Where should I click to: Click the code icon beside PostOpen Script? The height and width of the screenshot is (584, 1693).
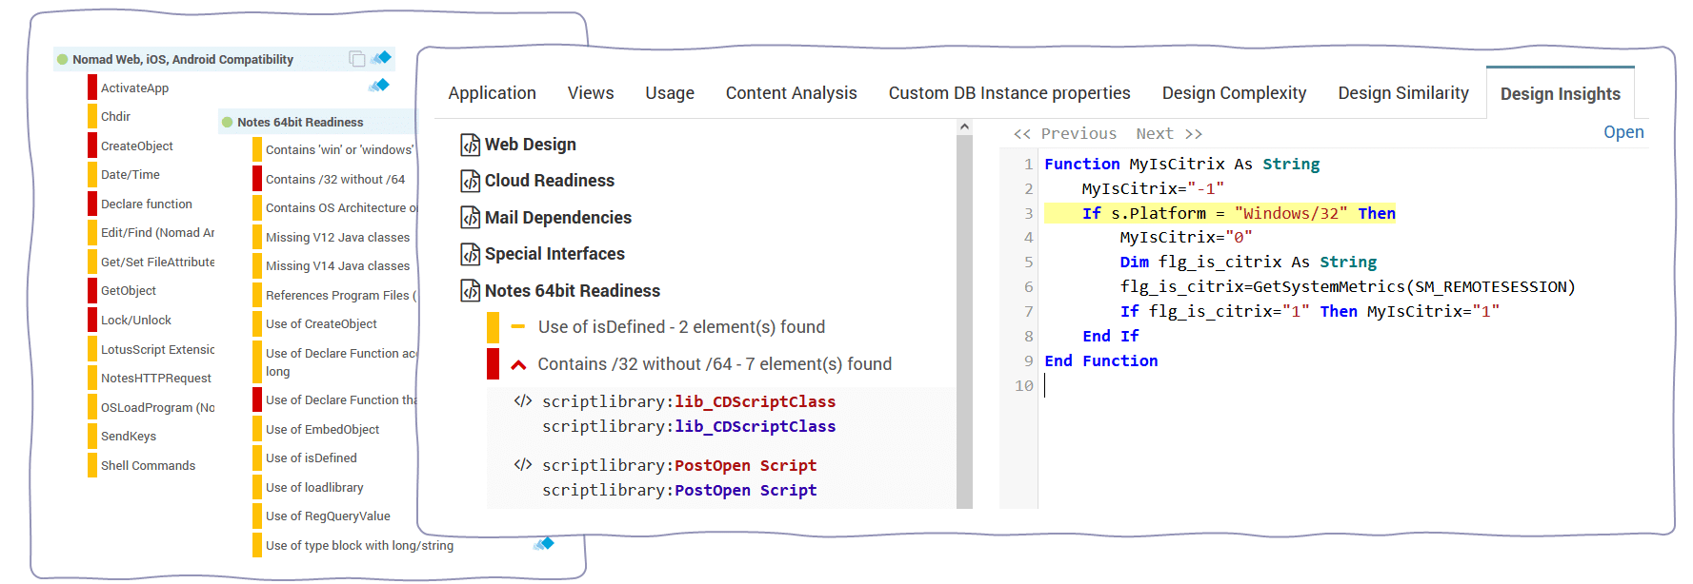click(522, 465)
